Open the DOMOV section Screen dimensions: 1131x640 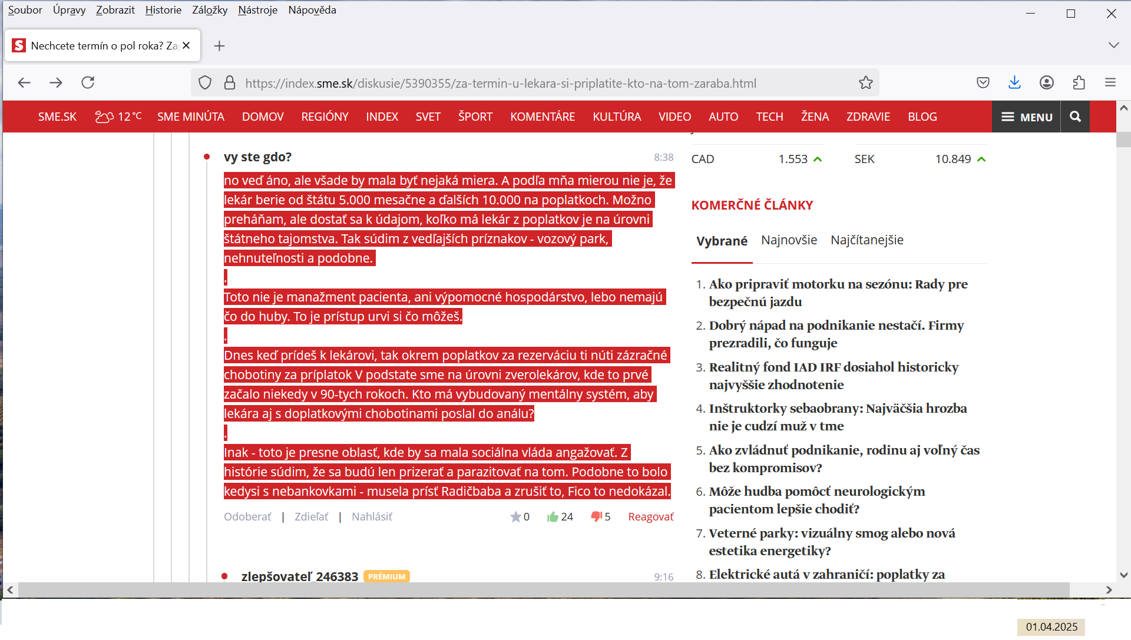pyautogui.click(x=263, y=117)
